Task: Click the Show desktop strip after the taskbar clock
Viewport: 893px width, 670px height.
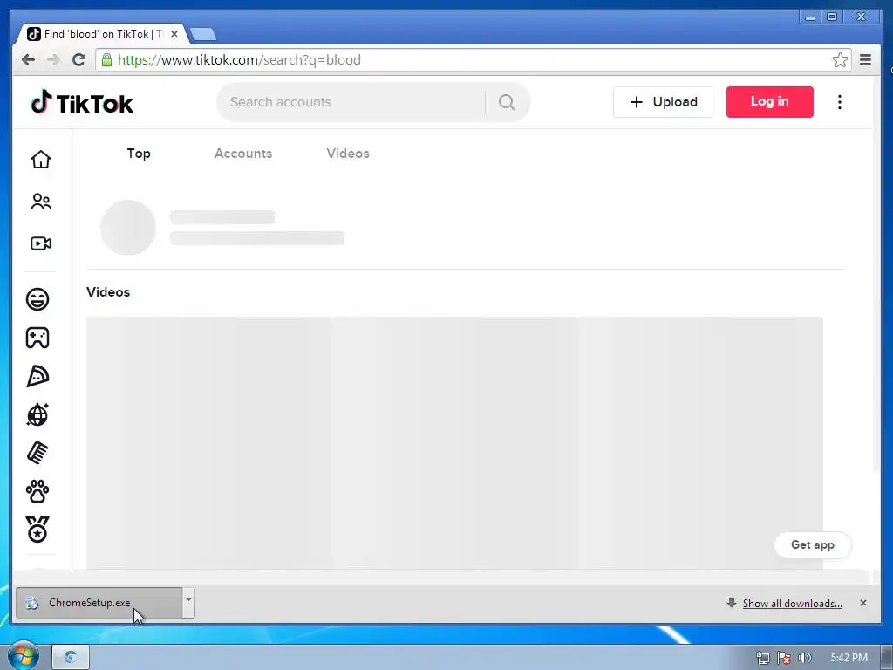Action: click(x=888, y=658)
